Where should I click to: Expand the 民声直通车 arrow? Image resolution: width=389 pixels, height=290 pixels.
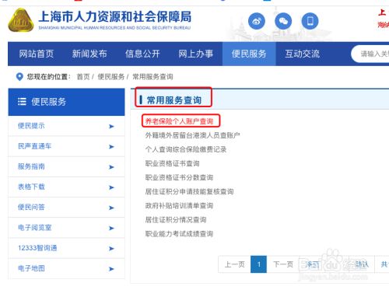pyautogui.click(x=111, y=147)
